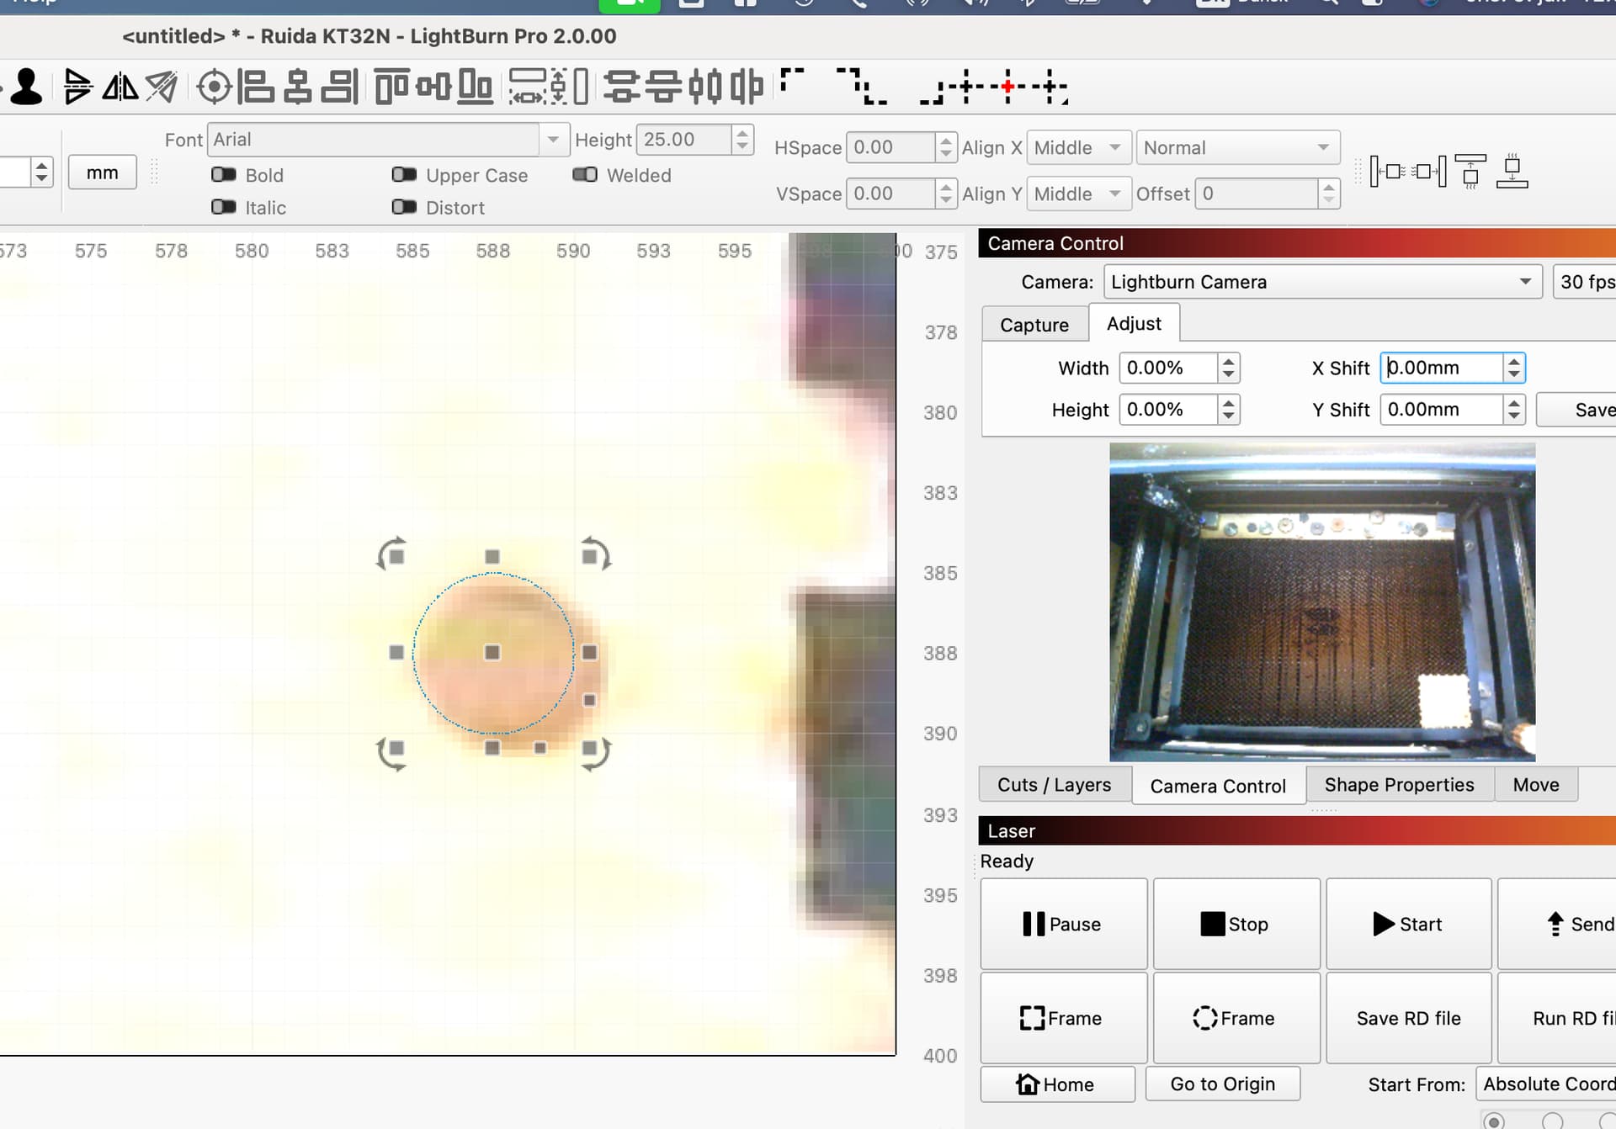Switch to the Capture tab
Viewport: 1616px width, 1129px height.
coord(1034,325)
